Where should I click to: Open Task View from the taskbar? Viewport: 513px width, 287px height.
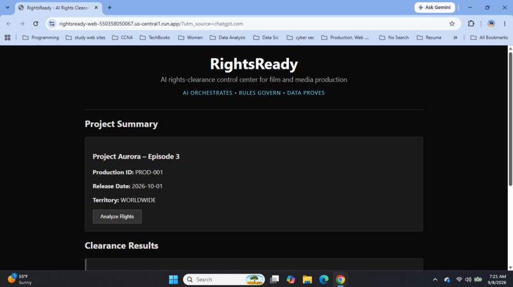point(274,279)
